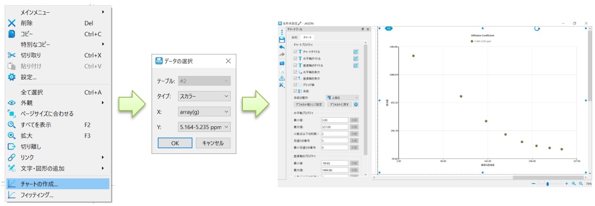The height and width of the screenshot is (206, 595).
Task: Expand the X dropdown showing array(g)
Action: [204, 112]
